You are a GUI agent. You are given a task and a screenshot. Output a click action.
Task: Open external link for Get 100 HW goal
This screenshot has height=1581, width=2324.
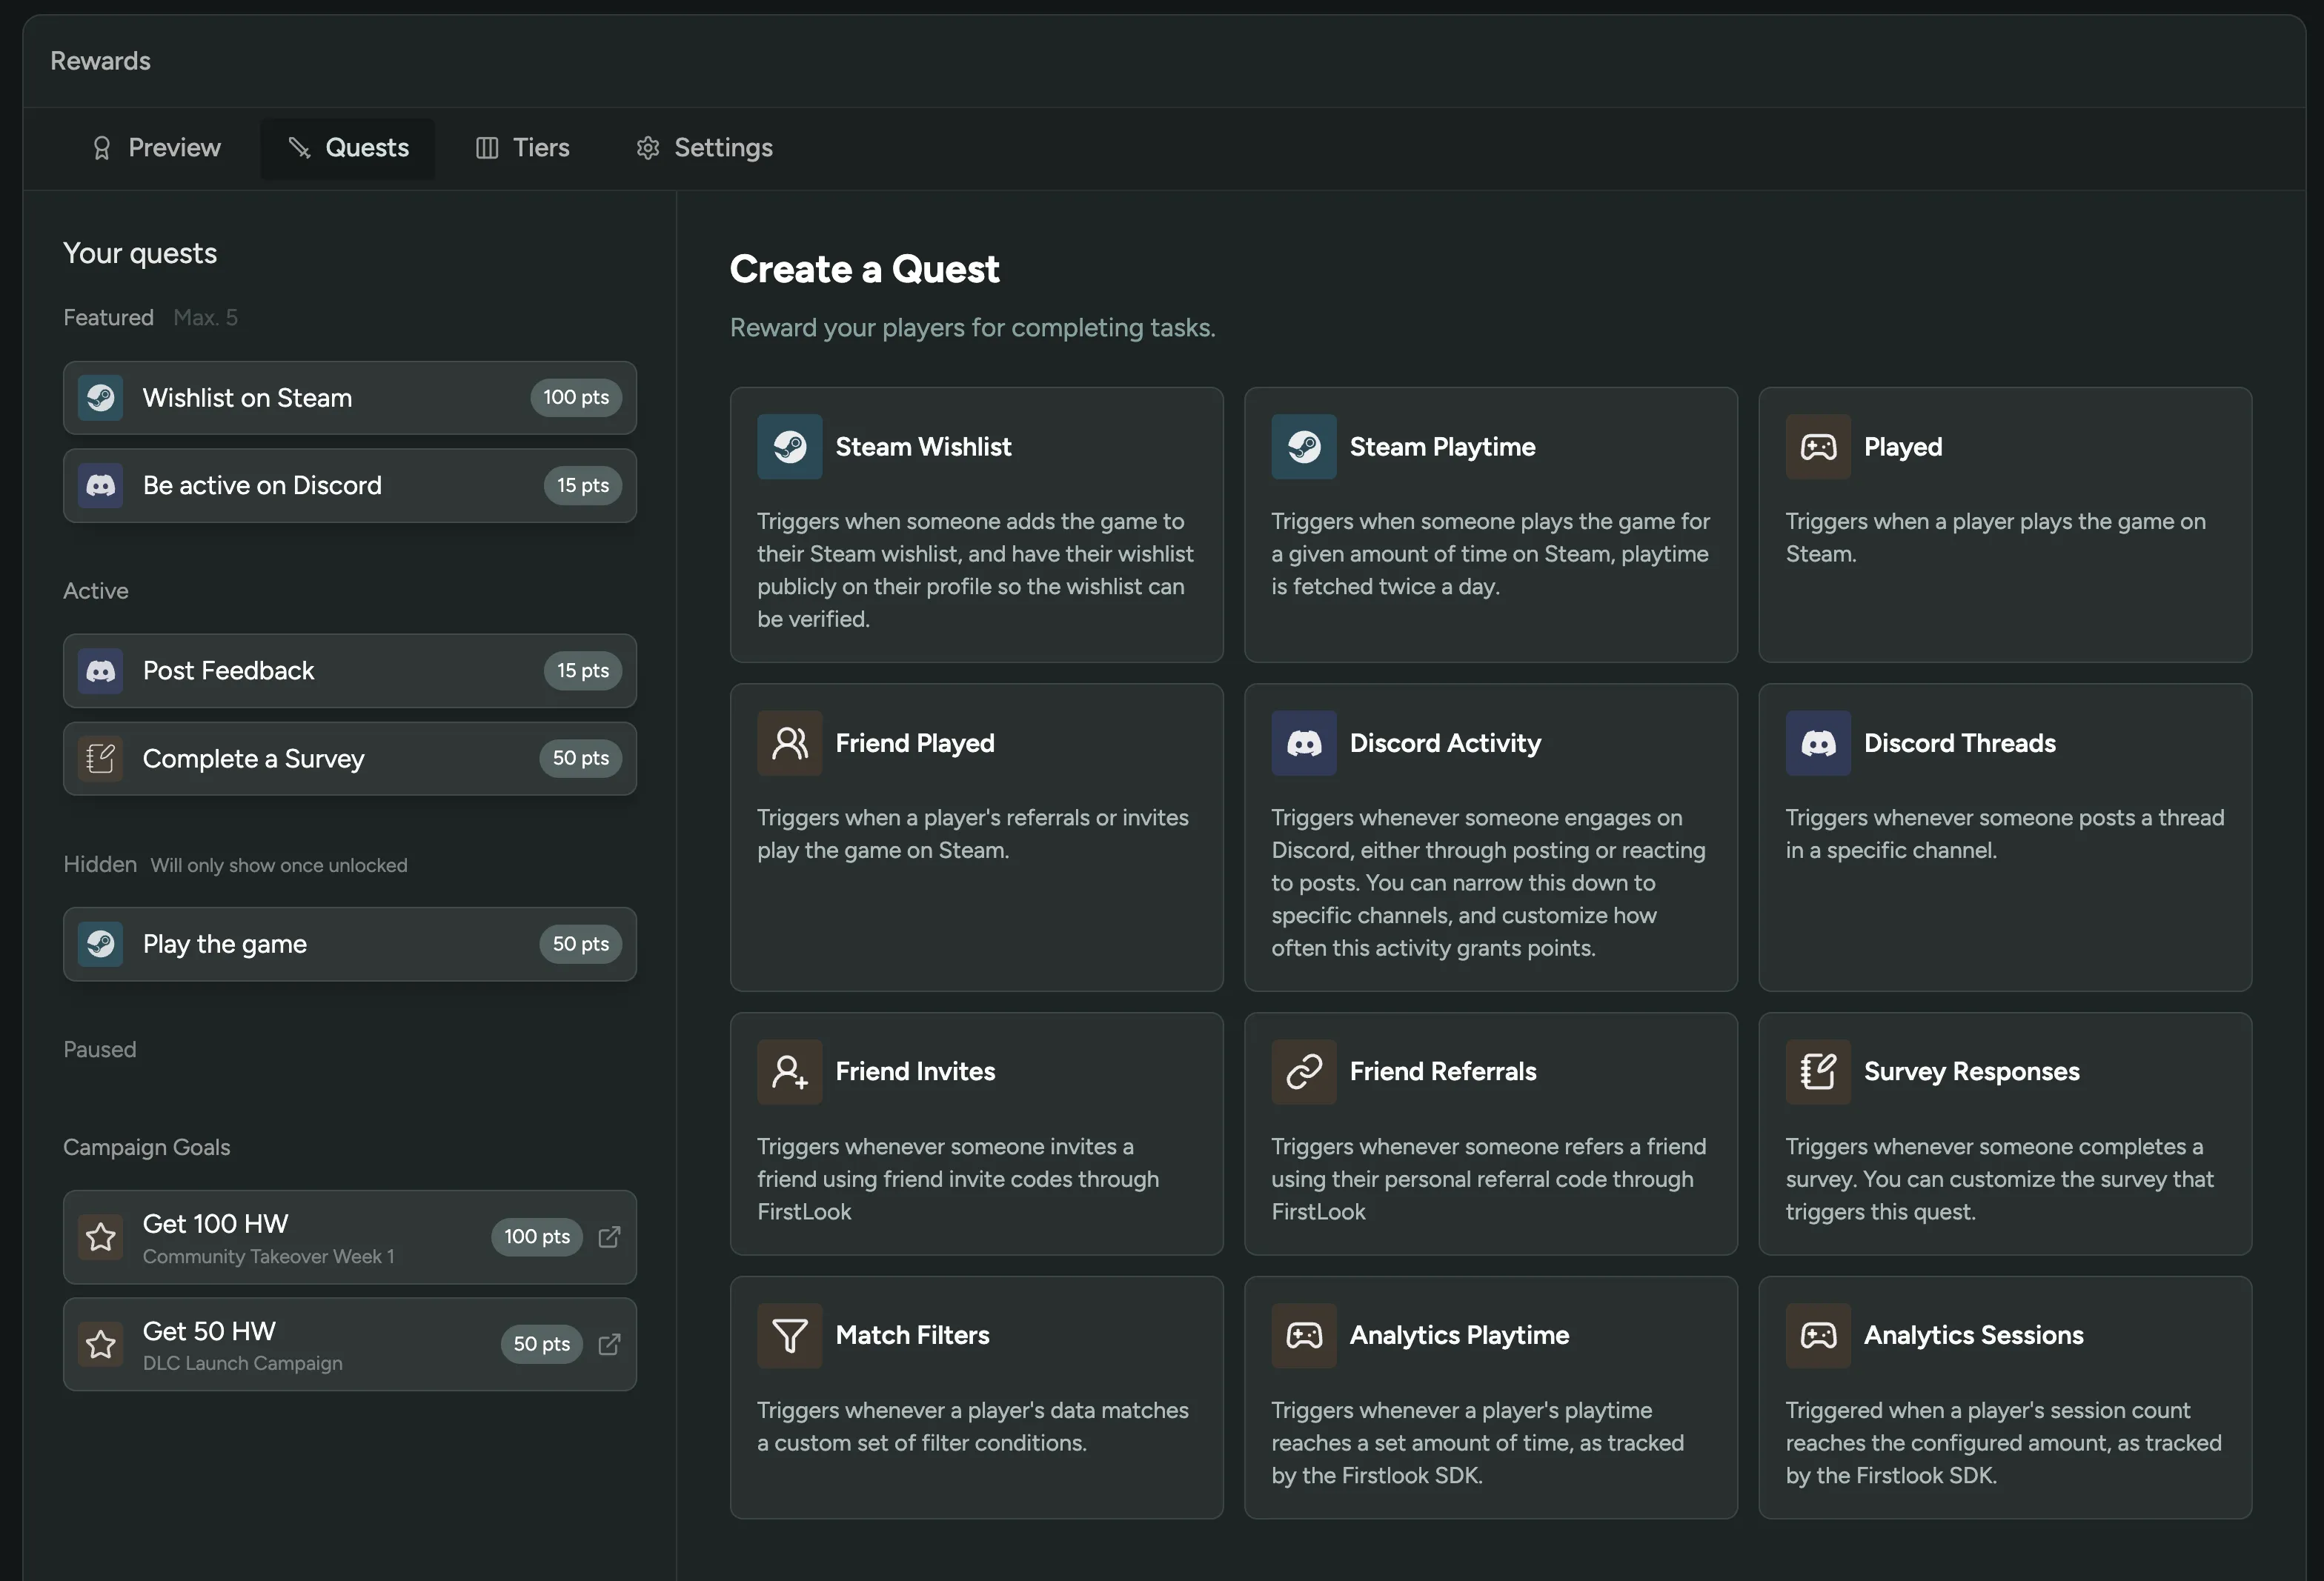pyautogui.click(x=609, y=1237)
